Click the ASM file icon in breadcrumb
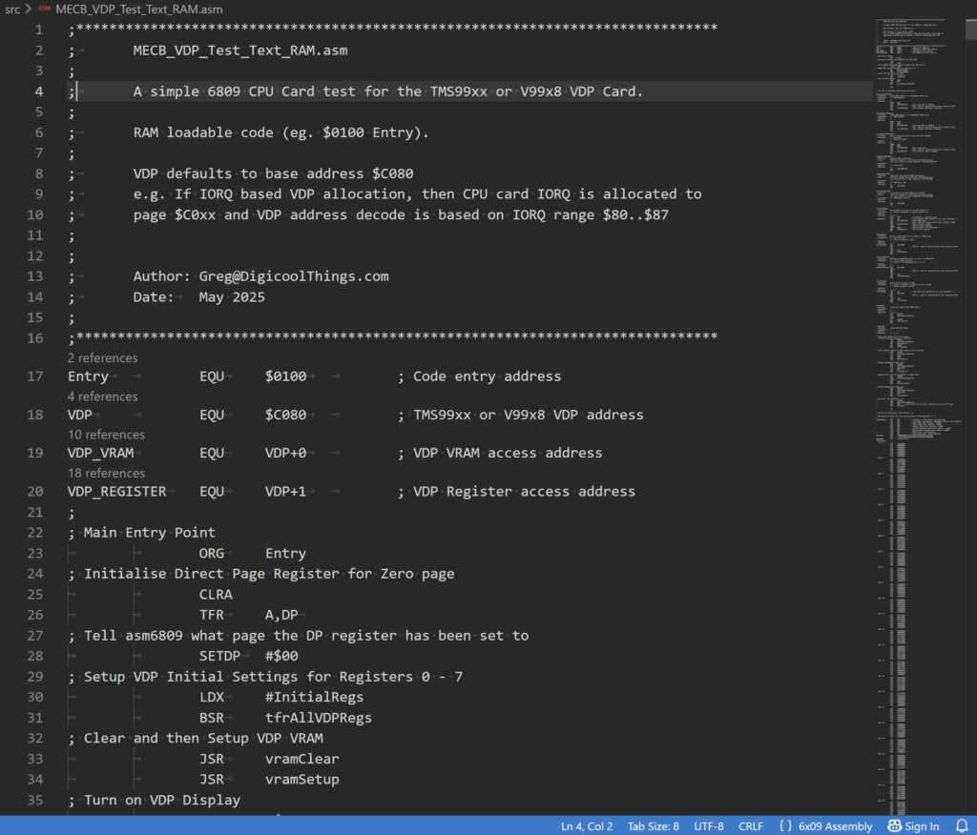977x835 pixels. (44, 10)
